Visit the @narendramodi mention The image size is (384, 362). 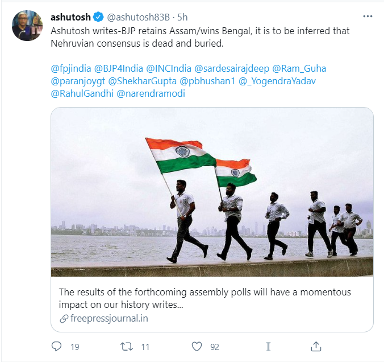(x=151, y=93)
